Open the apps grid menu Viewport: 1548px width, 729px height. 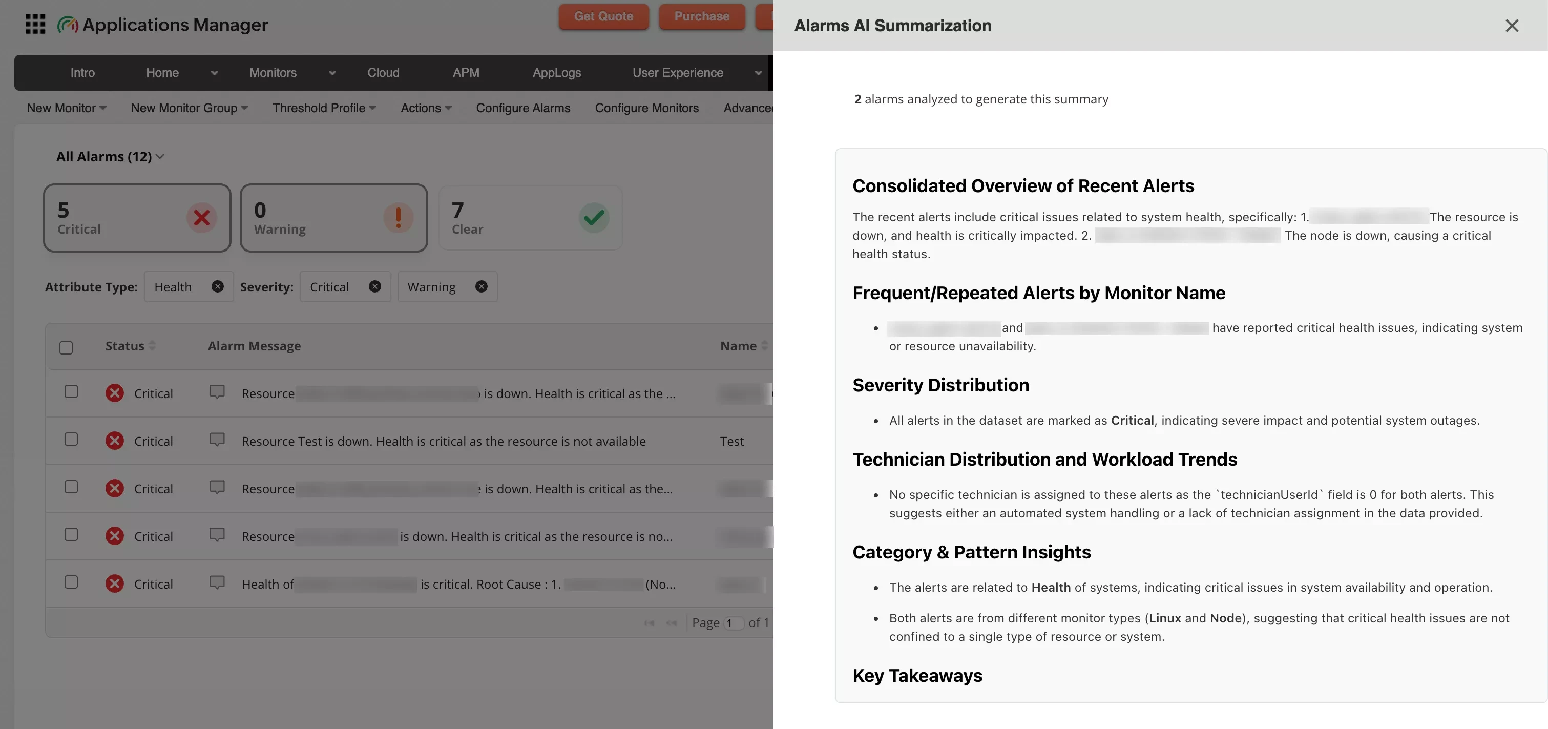tap(35, 24)
